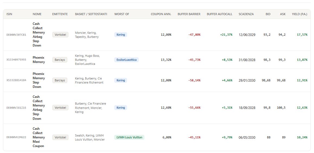Click buffer autocall value +21,37%
Image resolution: width=314 pixels, height=153 pixels.
(226, 35)
